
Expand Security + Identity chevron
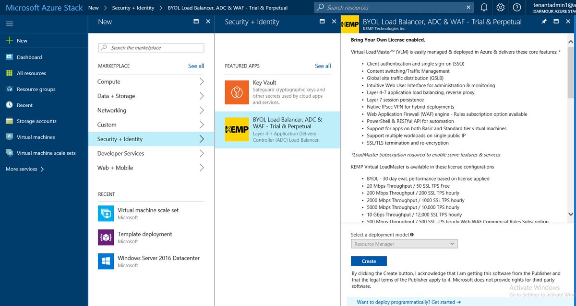point(202,139)
